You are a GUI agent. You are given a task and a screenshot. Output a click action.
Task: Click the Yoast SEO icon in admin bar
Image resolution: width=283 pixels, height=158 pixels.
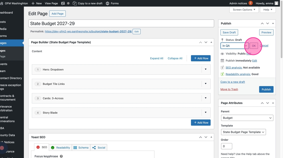point(63,3)
